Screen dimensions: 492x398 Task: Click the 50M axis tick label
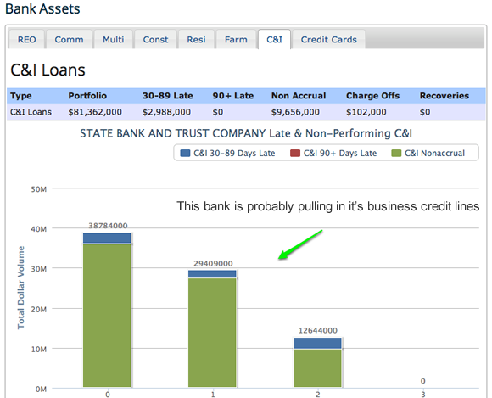tap(38, 189)
